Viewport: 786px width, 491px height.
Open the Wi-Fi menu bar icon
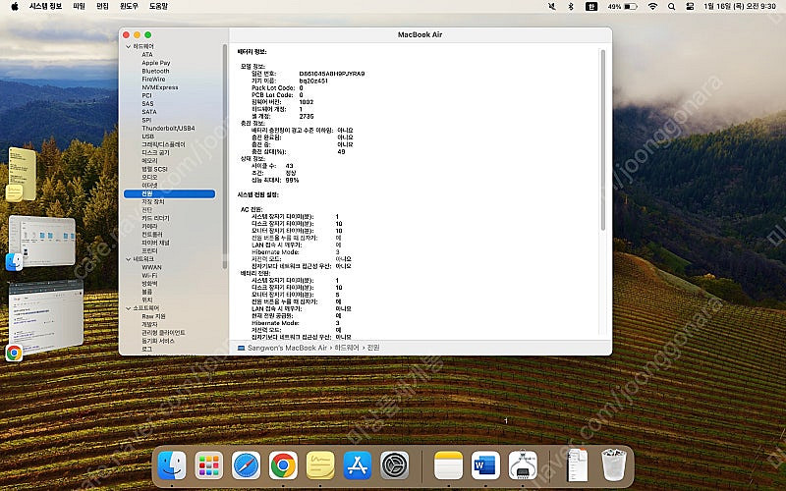(652, 7)
